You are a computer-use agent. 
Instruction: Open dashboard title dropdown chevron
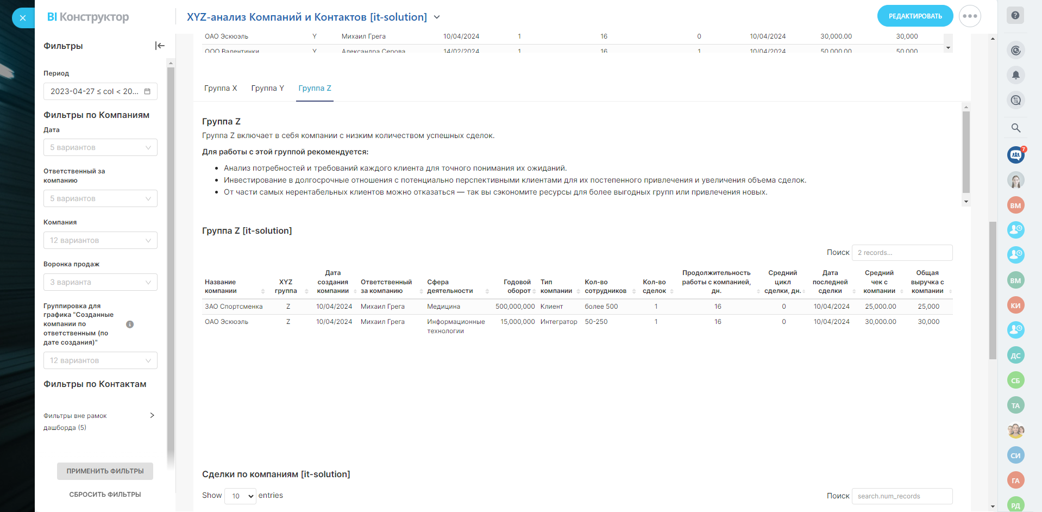tap(437, 17)
